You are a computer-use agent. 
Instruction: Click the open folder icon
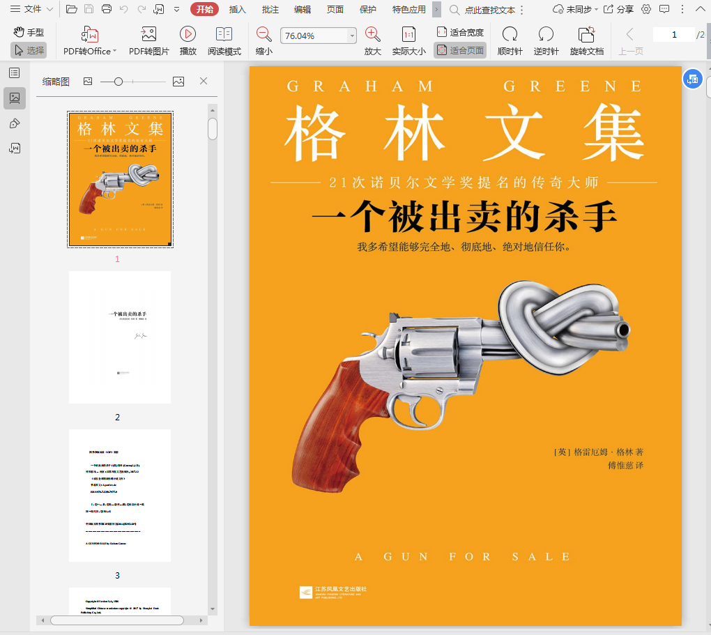[x=71, y=9]
